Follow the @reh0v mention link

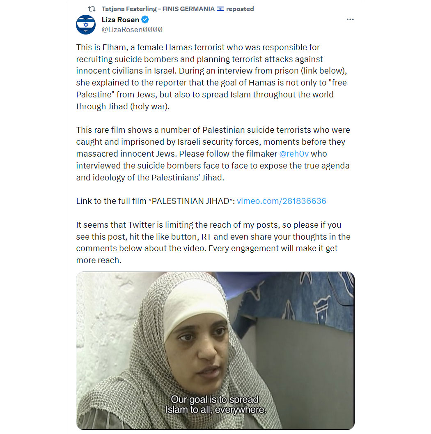[294, 154]
